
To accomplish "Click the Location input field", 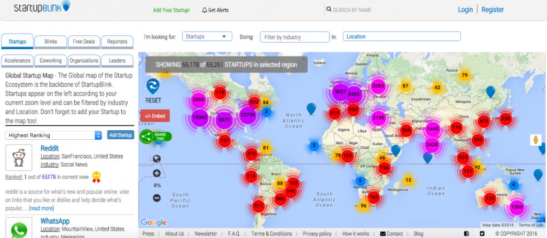I will (x=402, y=36).
